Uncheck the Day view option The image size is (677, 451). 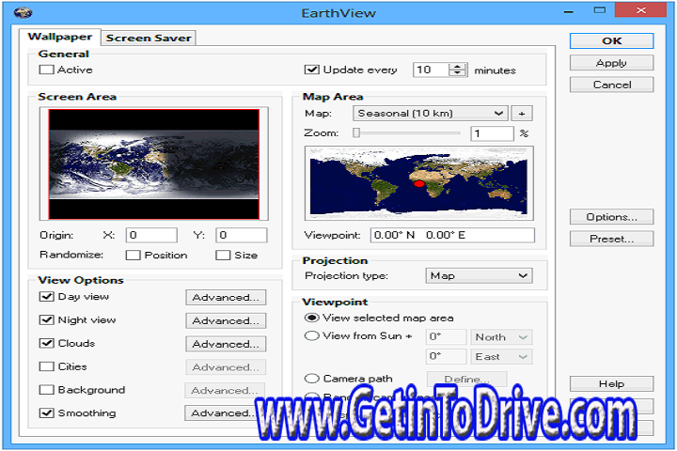click(x=46, y=297)
